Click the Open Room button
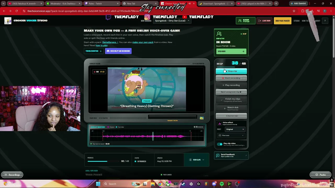Viewport: 335px width, 188px height. coord(231,51)
